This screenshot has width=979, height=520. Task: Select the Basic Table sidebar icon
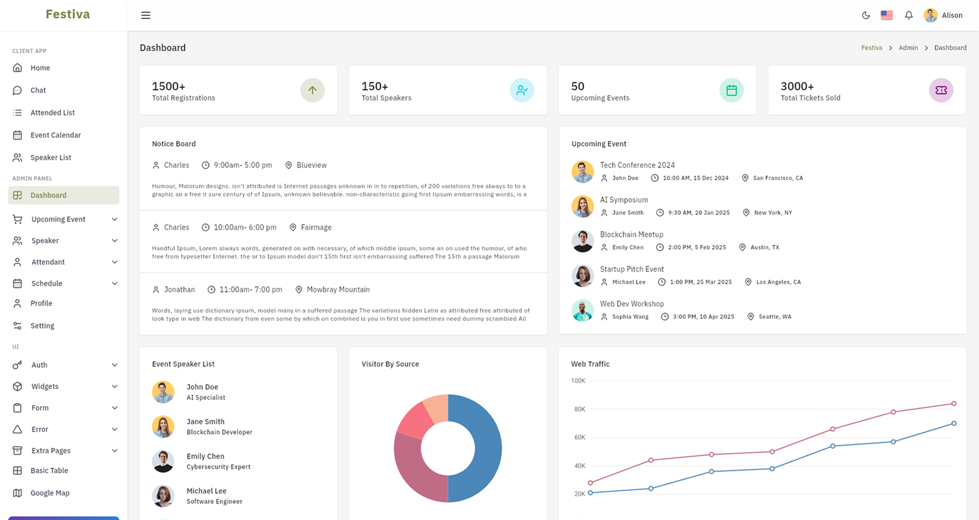17,470
